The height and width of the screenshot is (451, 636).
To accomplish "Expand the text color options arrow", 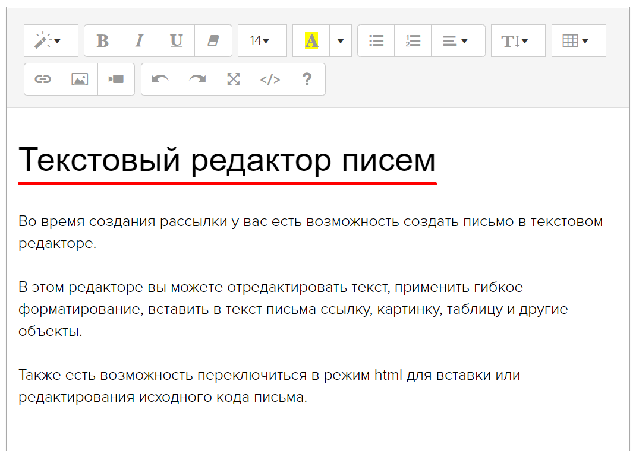I will [x=341, y=41].
